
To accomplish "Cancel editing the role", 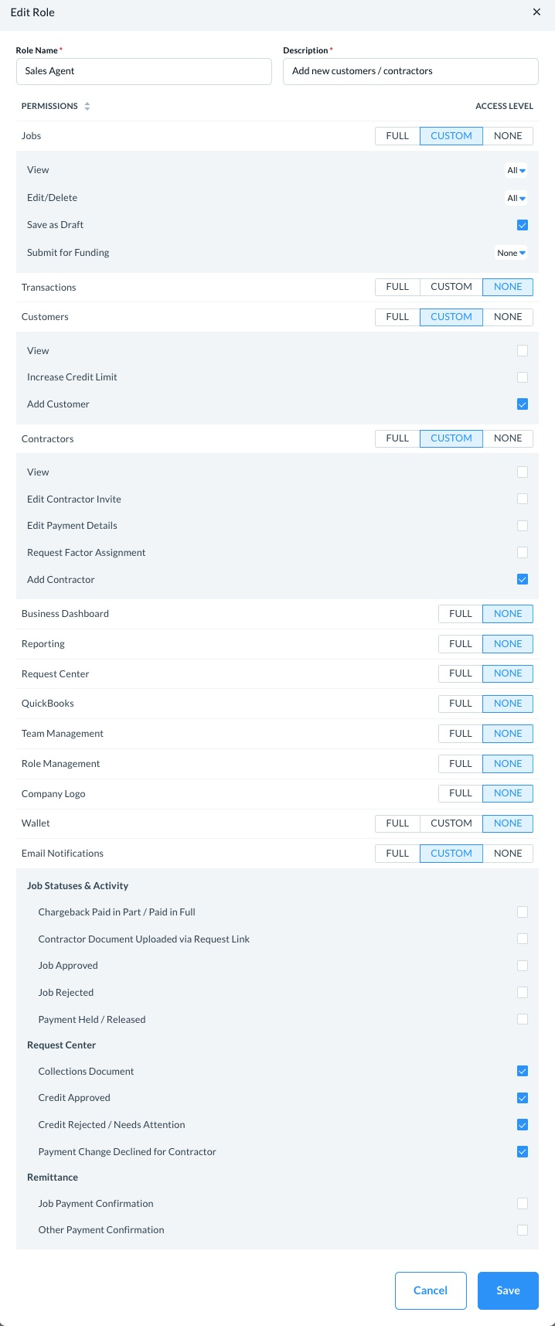I will 431,1290.
